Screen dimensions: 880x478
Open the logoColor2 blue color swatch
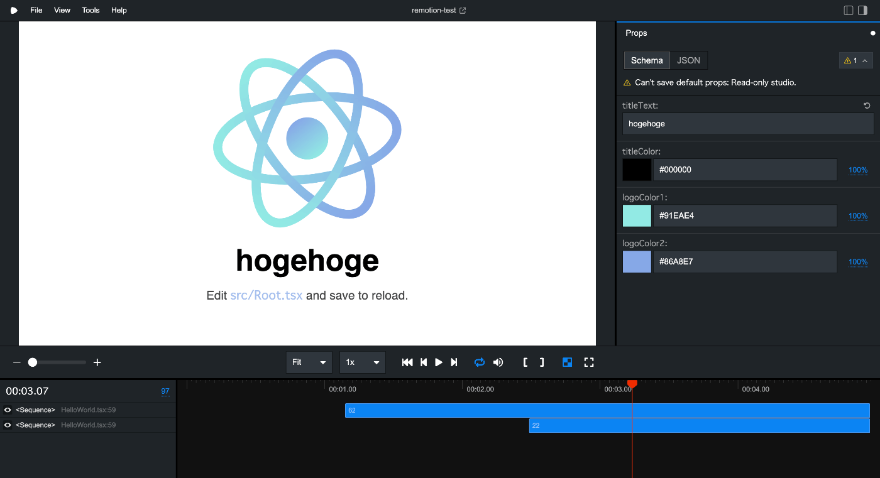637,261
